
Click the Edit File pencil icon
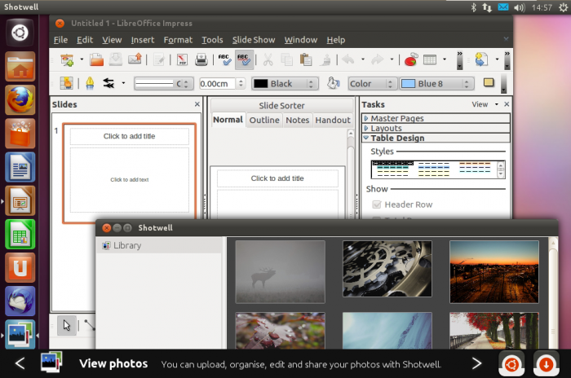[x=159, y=59]
